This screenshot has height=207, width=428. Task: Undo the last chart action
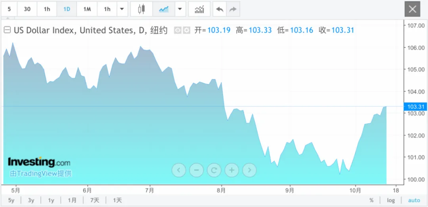pos(220,9)
